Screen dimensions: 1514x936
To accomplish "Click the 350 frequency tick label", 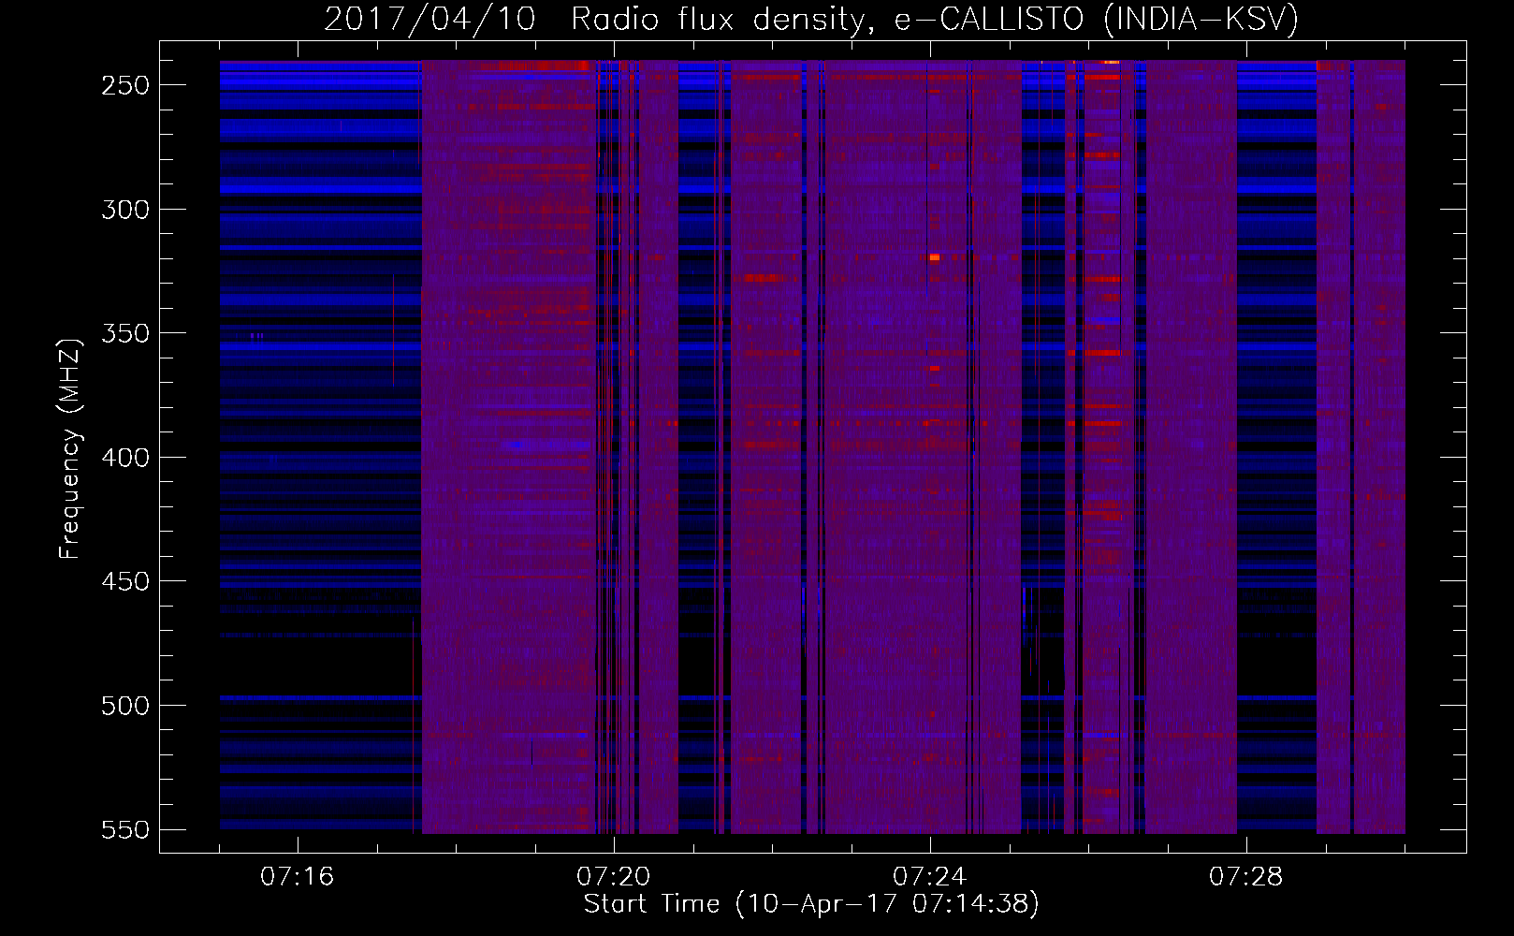I will (125, 333).
